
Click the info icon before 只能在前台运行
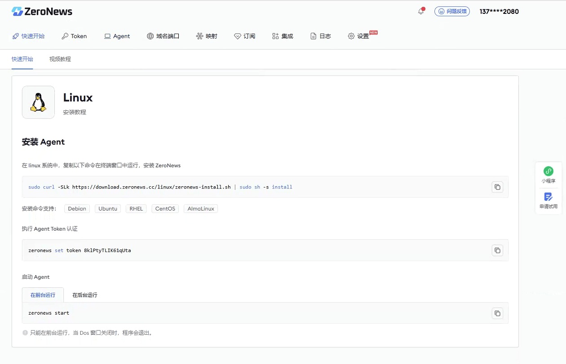pos(25,333)
